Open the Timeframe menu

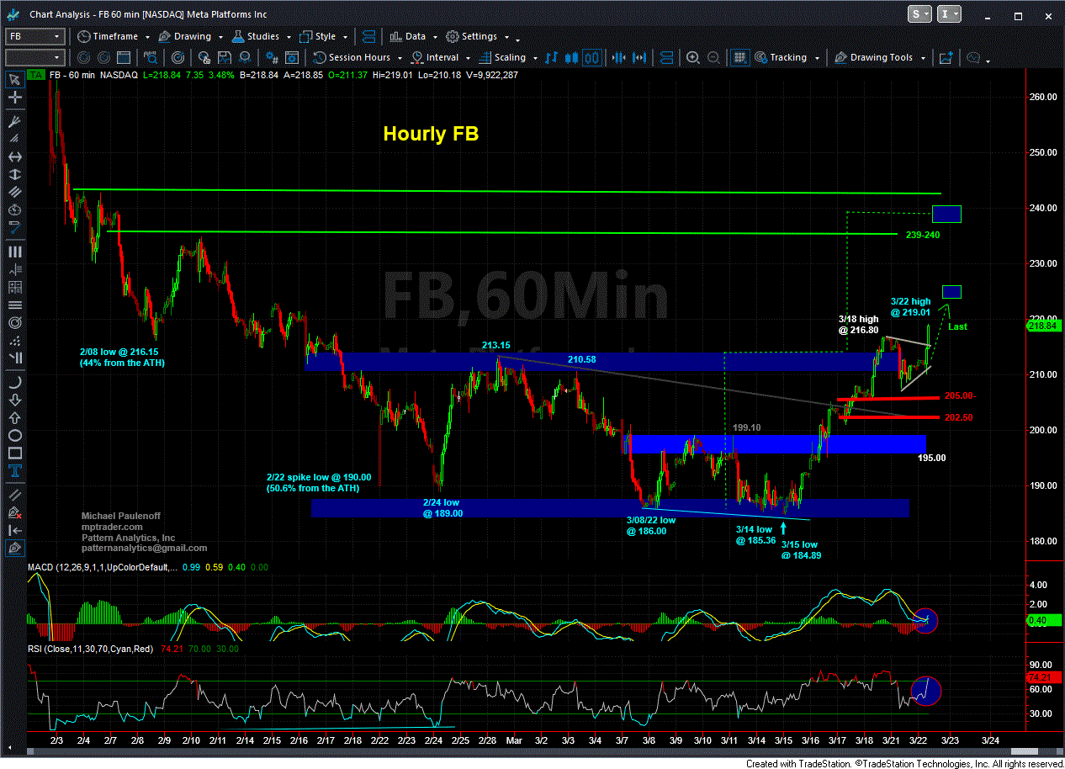click(106, 36)
